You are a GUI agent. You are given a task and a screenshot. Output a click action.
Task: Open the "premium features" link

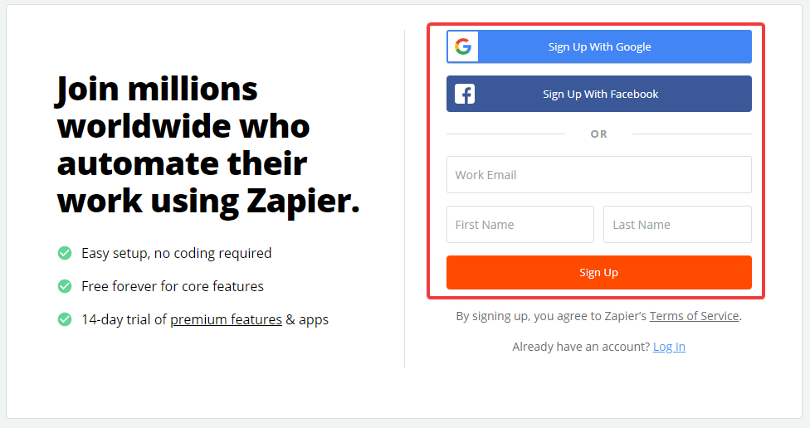[226, 319]
